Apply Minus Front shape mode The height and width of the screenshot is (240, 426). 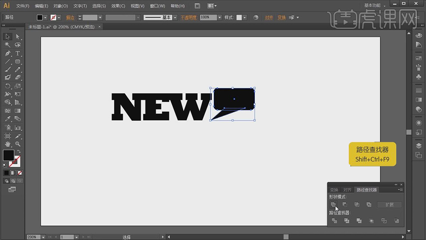pos(345,205)
